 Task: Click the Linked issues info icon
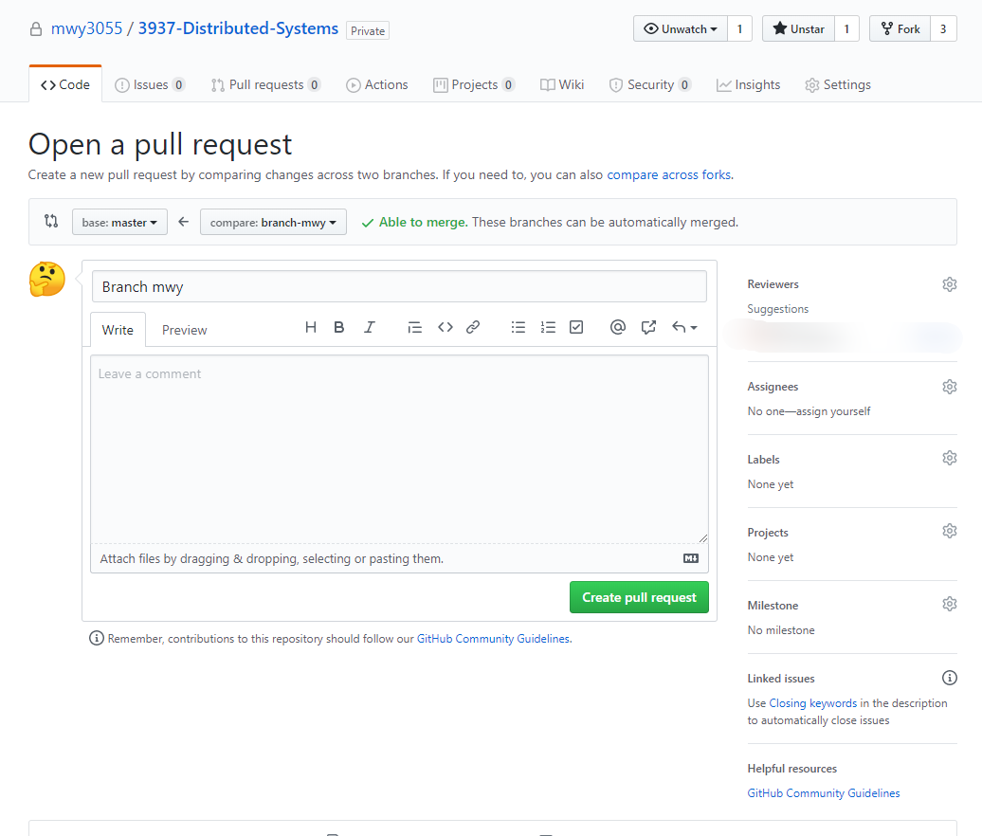(x=950, y=678)
